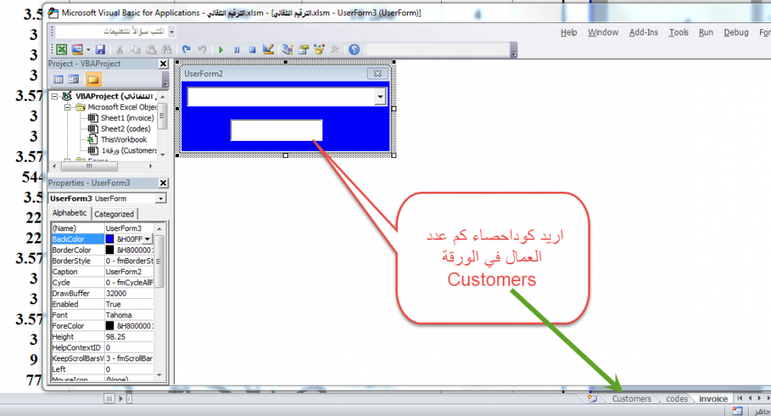Viewport: 771px width, 416px height.
Task: Collapse the Microsoft Excel Objects folder node
Action: point(67,107)
